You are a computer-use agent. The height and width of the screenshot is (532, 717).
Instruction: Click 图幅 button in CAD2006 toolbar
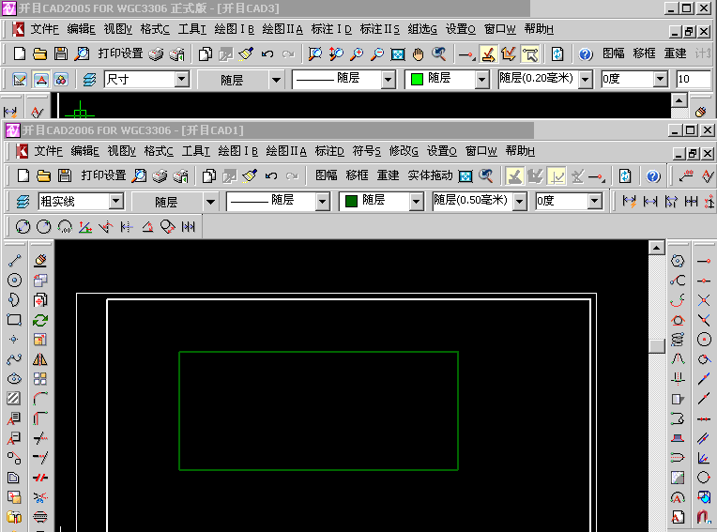click(327, 175)
